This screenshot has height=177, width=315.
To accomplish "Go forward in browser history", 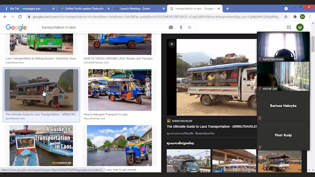I will [x=13, y=17].
